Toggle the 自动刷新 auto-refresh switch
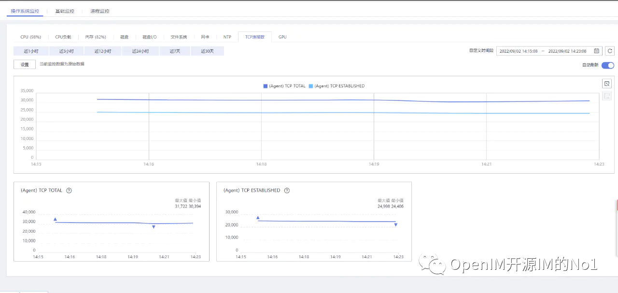Viewport: 618px width, 293px height. [608, 65]
